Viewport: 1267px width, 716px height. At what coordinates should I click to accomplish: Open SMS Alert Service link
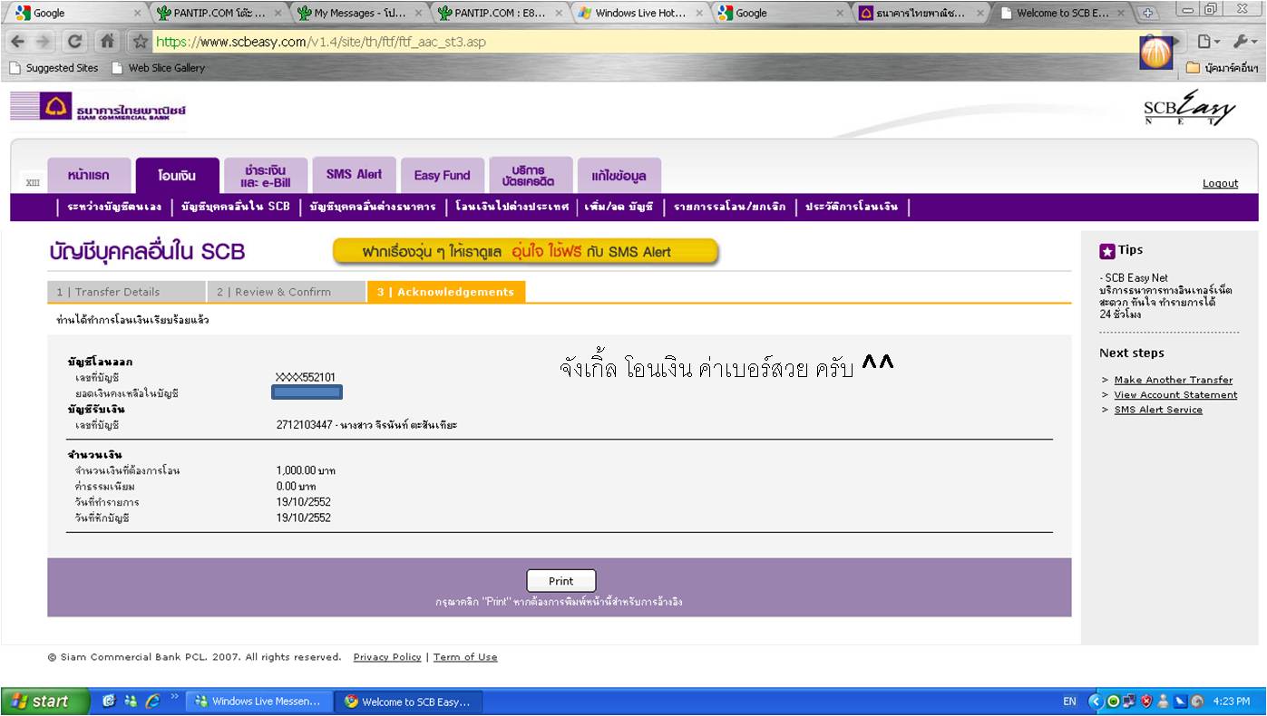click(x=1158, y=410)
